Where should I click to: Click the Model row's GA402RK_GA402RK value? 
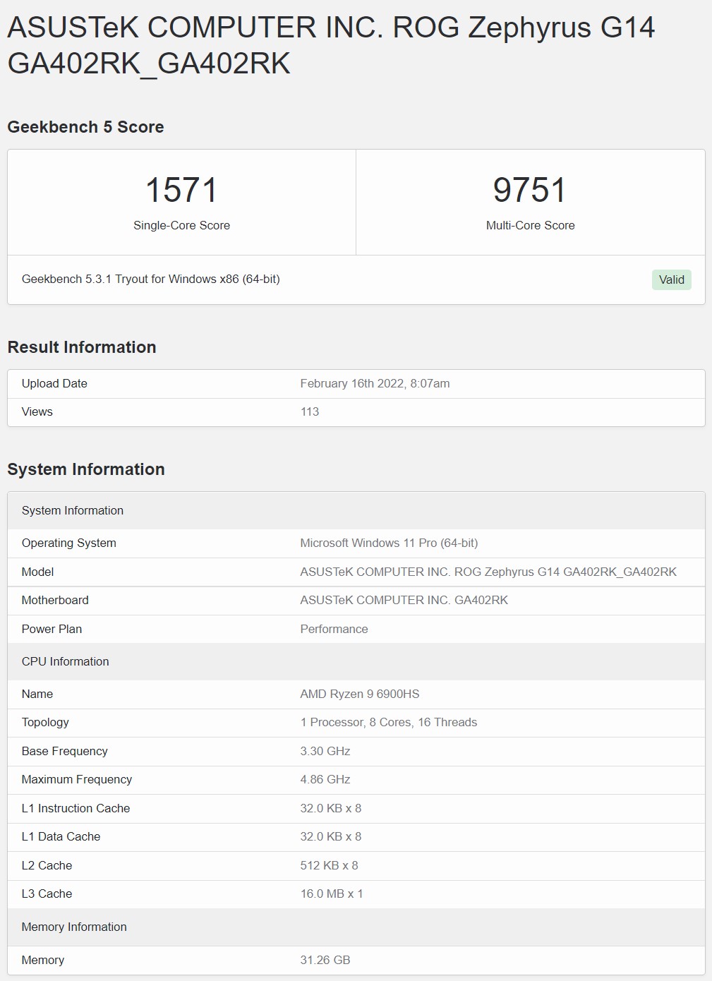pos(488,572)
